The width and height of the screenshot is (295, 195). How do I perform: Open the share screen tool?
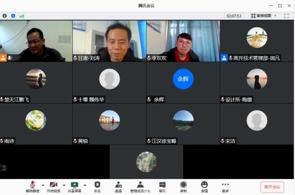tap(75, 187)
